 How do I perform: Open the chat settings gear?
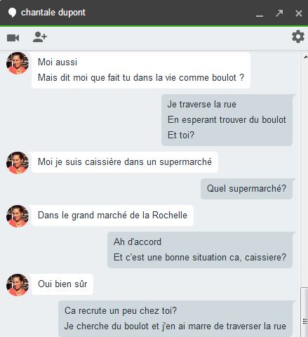tap(298, 37)
